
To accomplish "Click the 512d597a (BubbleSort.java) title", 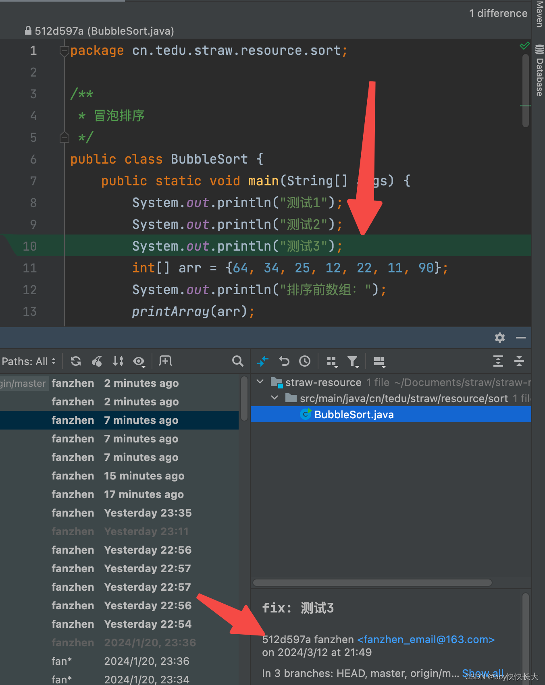I will (x=104, y=31).
